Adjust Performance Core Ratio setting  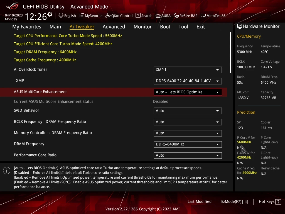pos(188,155)
